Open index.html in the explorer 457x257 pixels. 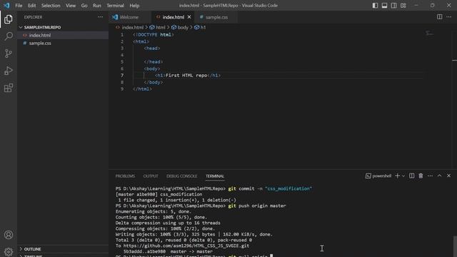63,35
